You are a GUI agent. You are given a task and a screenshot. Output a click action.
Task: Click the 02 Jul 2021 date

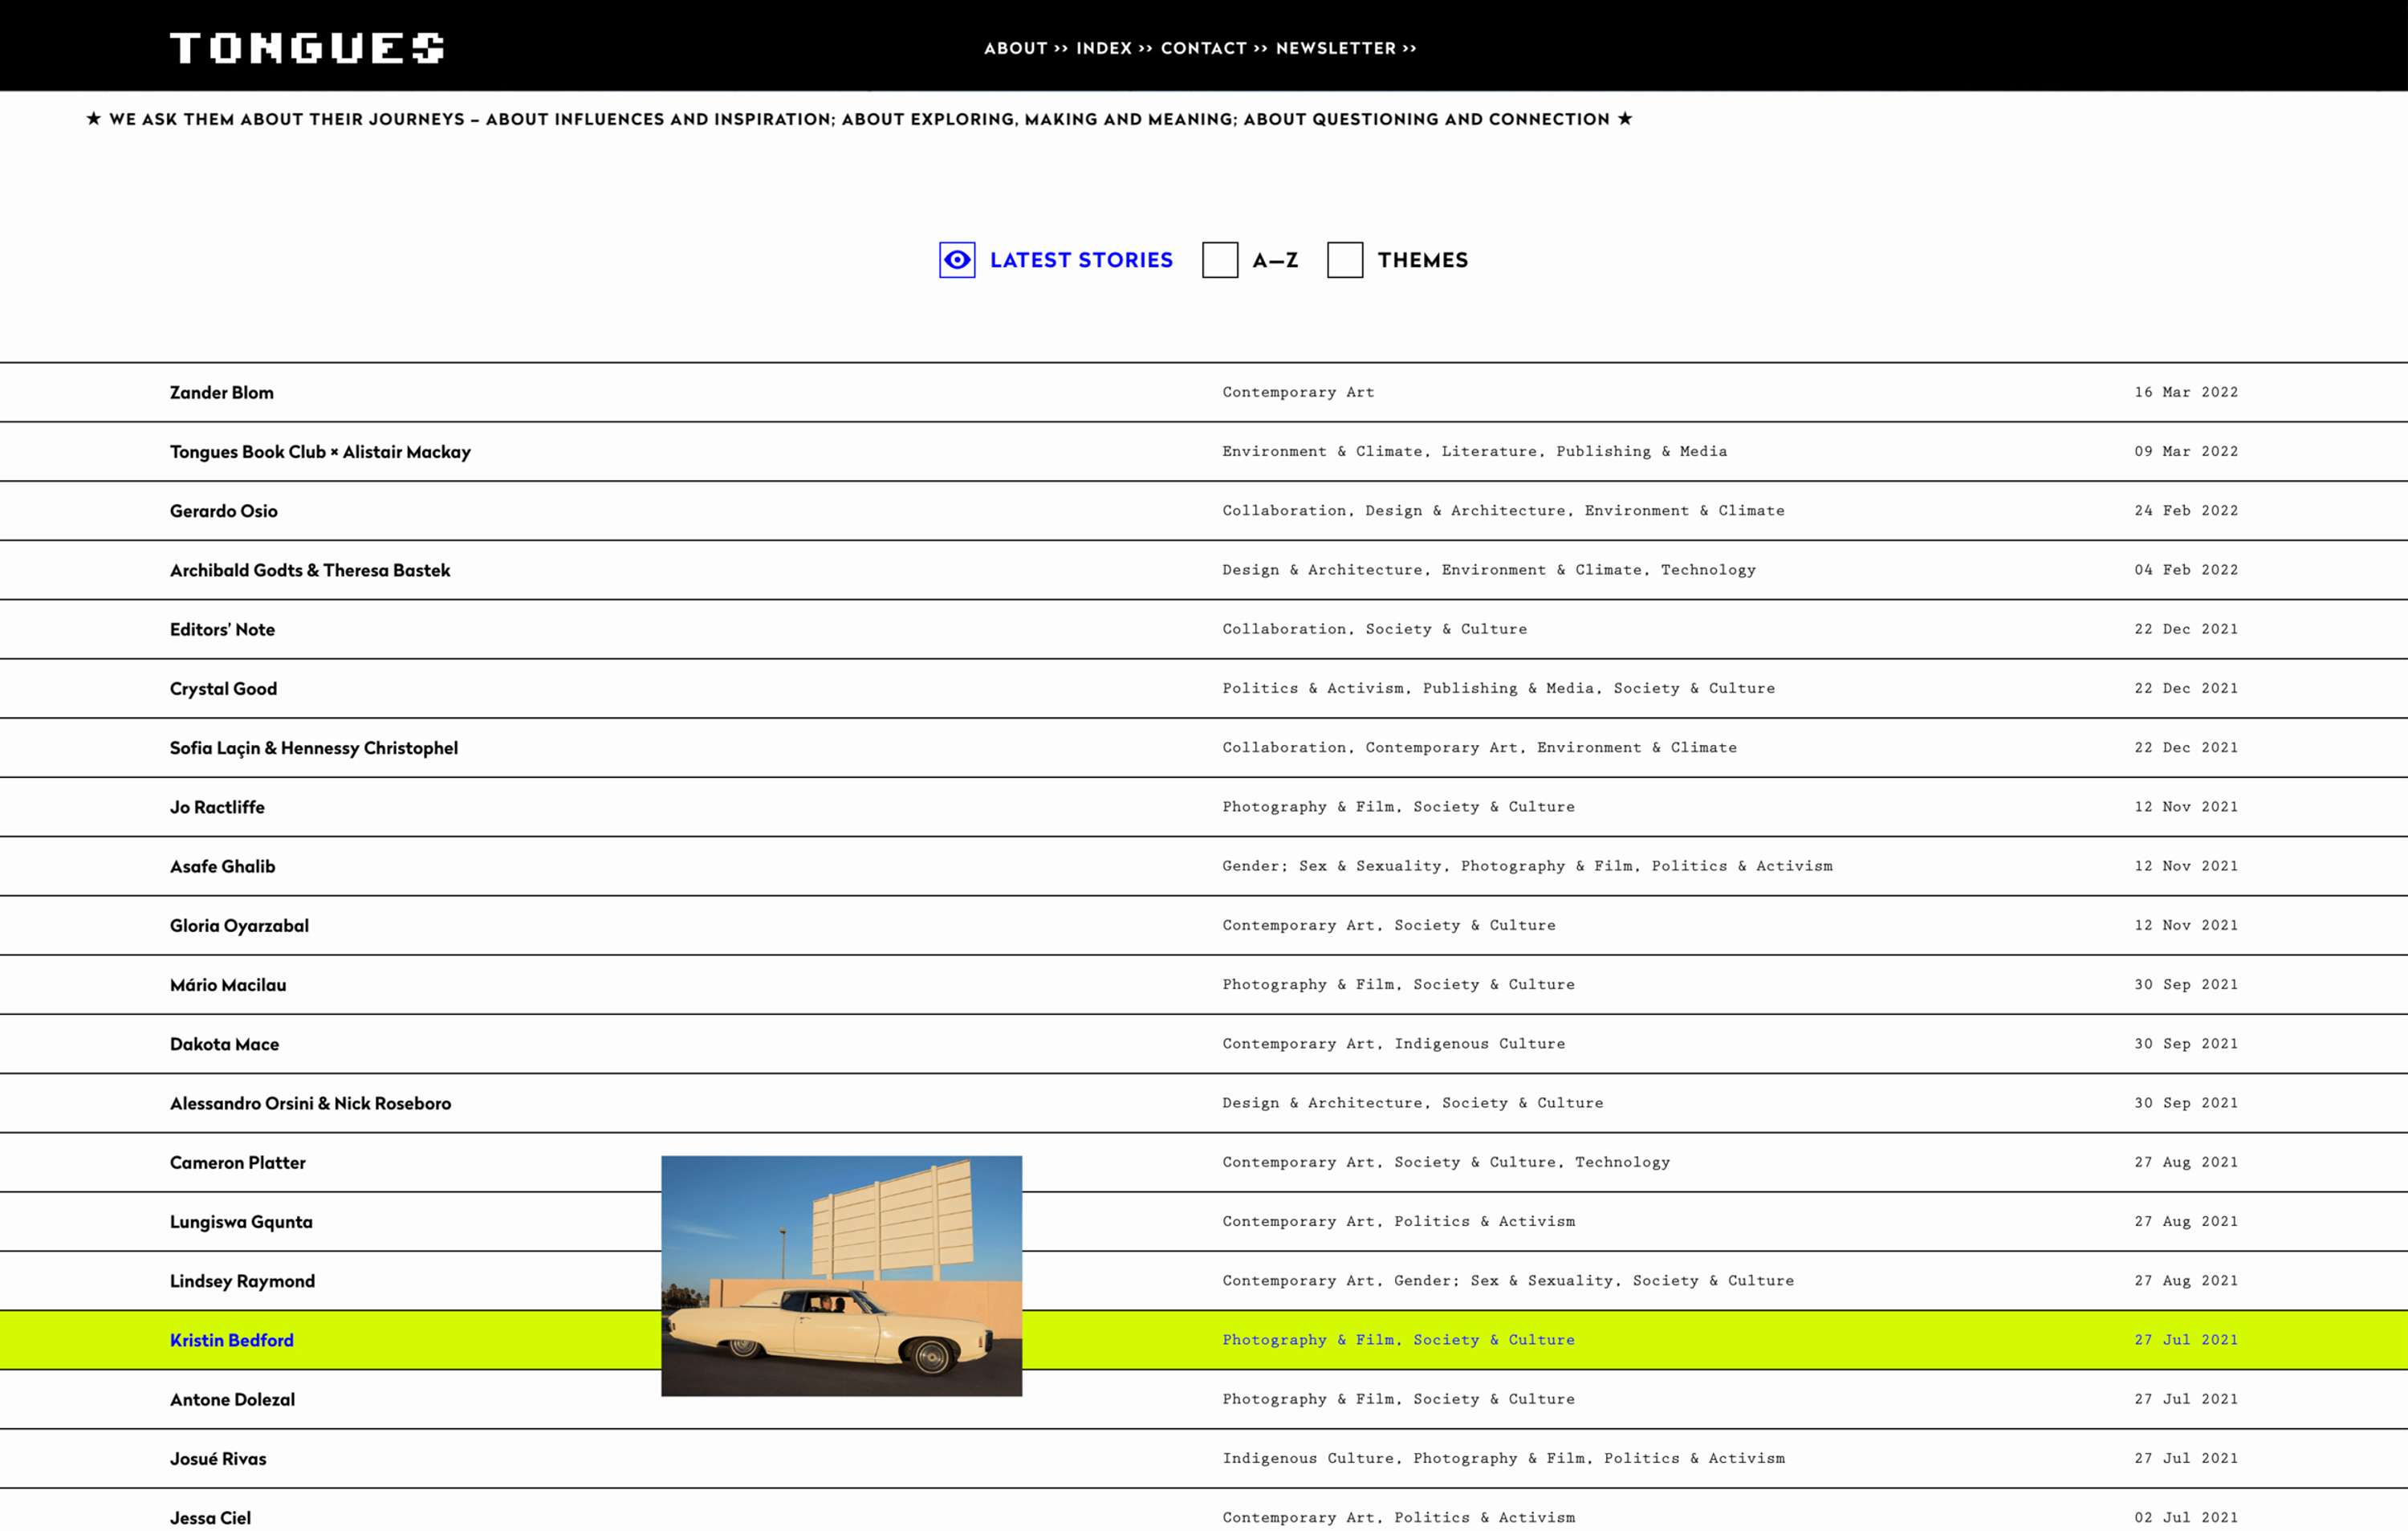pyautogui.click(x=2186, y=1518)
